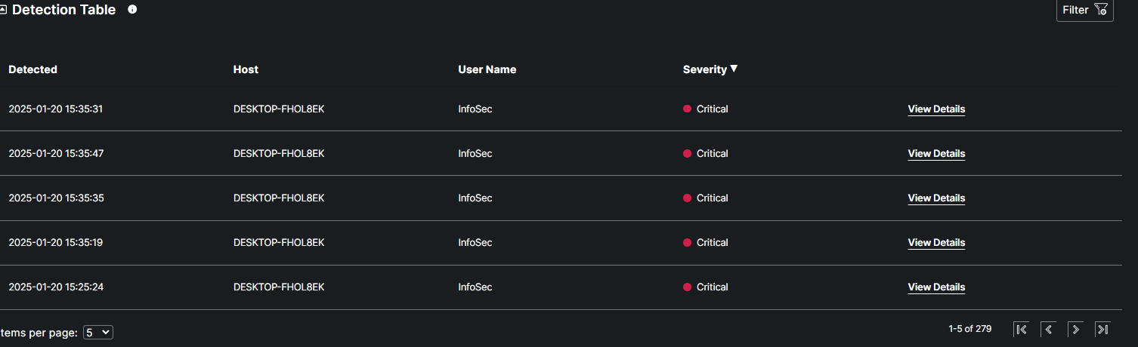Screen dimensions: 1138x347
Task: Go to first page of results
Action: [x=1021, y=329]
